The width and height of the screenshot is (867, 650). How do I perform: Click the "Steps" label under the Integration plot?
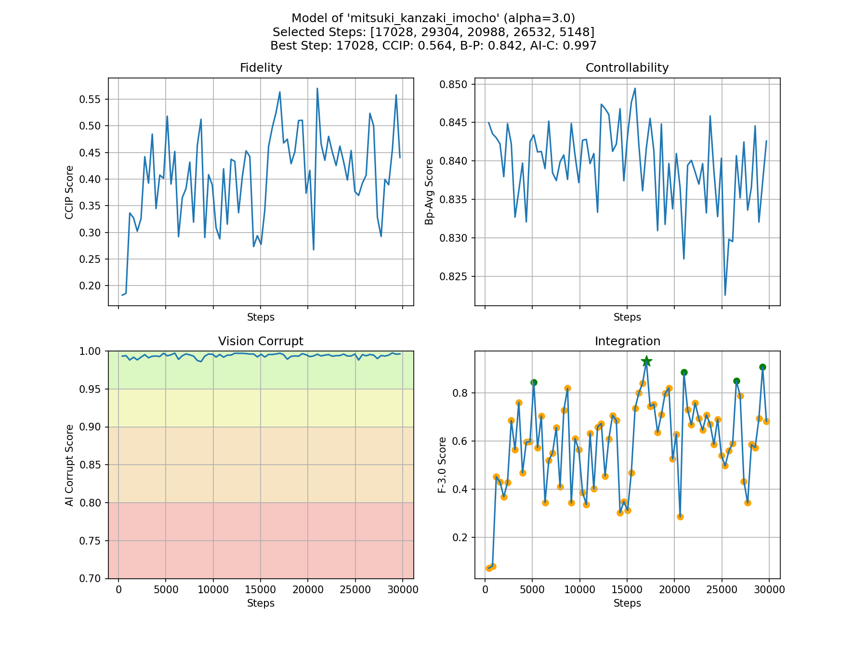click(x=627, y=603)
